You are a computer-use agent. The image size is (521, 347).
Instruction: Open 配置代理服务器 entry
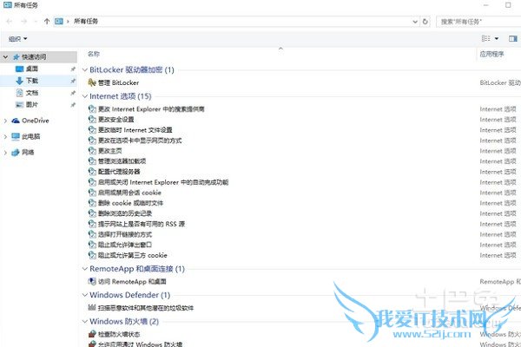[x=119, y=172]
